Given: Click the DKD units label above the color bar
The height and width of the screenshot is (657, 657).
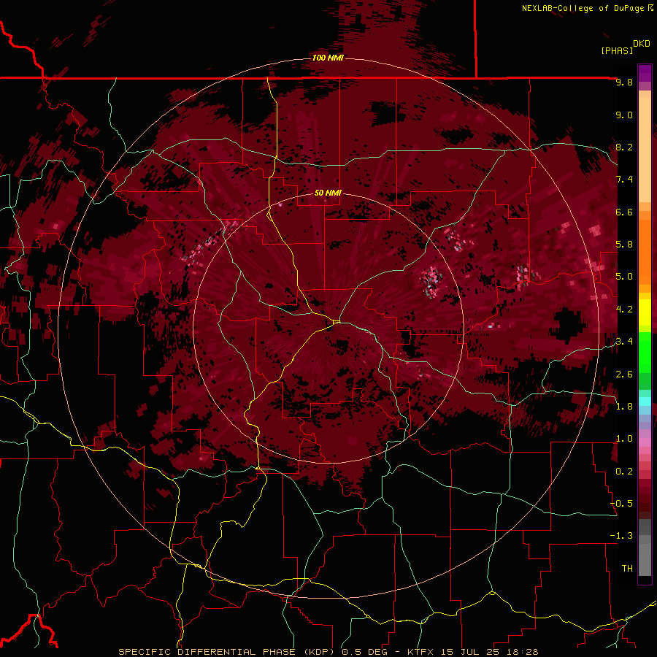Looking at the screenshot, I should tap(642, 44).
